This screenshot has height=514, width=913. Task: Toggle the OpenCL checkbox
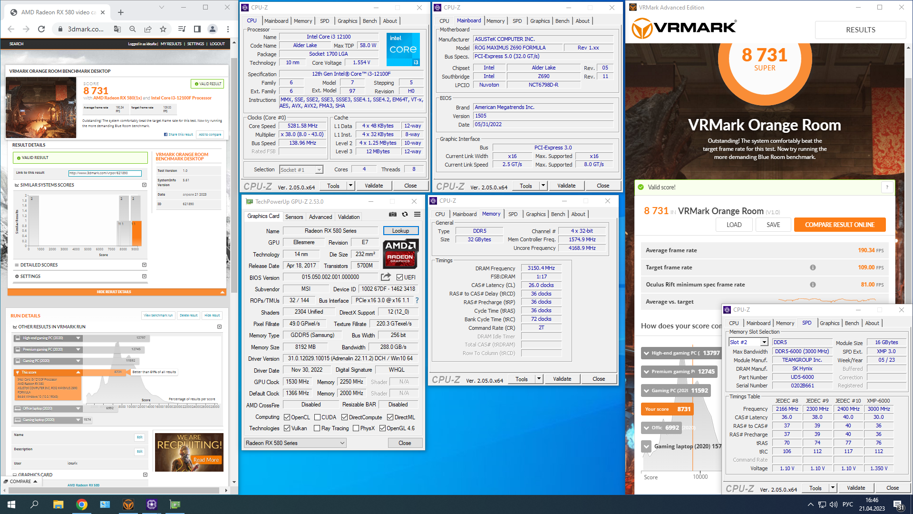click(x=287, y=417)
